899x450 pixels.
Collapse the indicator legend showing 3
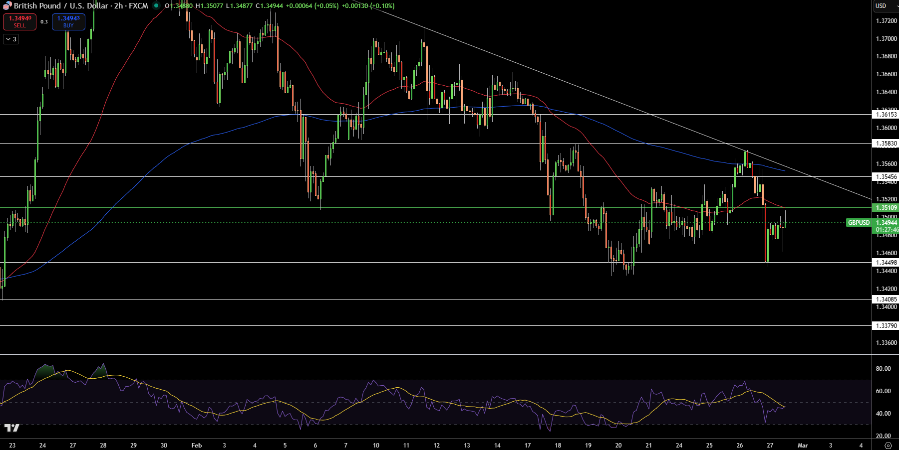tap(11, 39)
